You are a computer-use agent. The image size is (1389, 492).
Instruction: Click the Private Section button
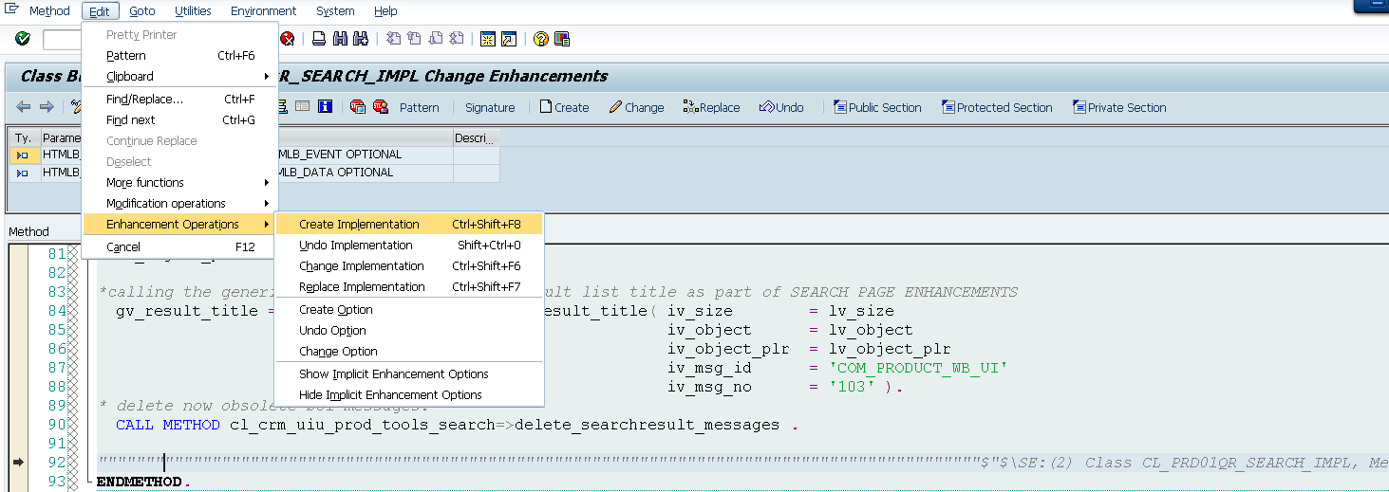[1119, 107]
